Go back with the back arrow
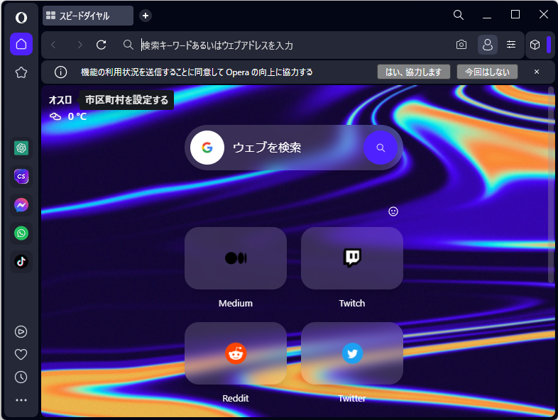The width and height of the screenshot is (558, 420). [54, 45]
